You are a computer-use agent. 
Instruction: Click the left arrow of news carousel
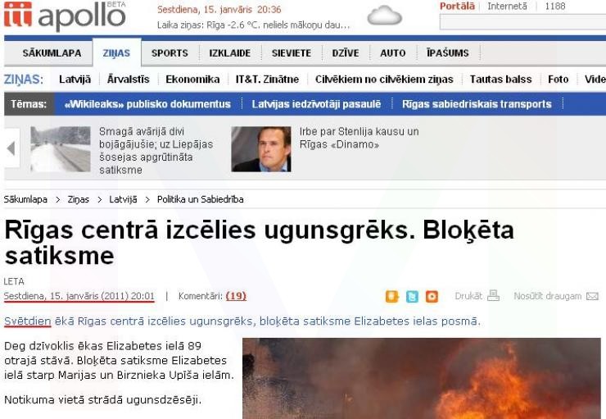(x=11, y=148)
